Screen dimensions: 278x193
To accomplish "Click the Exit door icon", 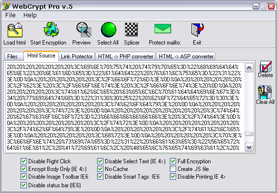I will (197, 30).
